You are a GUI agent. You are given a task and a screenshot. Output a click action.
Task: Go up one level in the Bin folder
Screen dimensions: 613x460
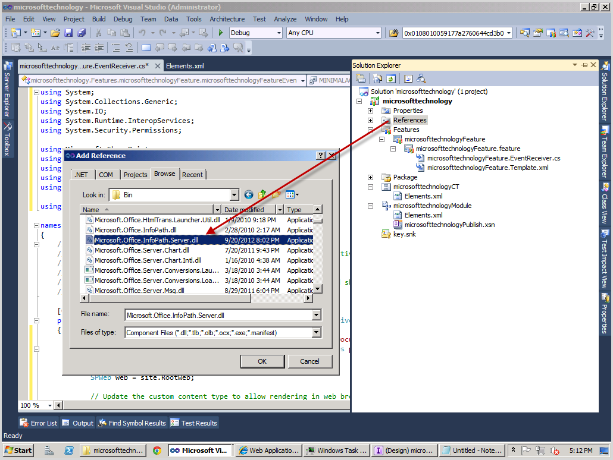tap(261, 195)
